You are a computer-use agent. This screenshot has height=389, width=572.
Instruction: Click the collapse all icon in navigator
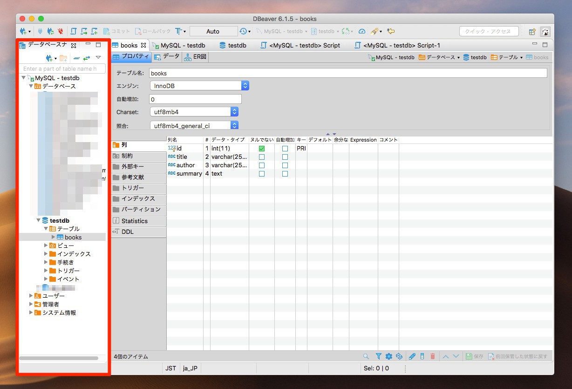[x=76, y=58]
